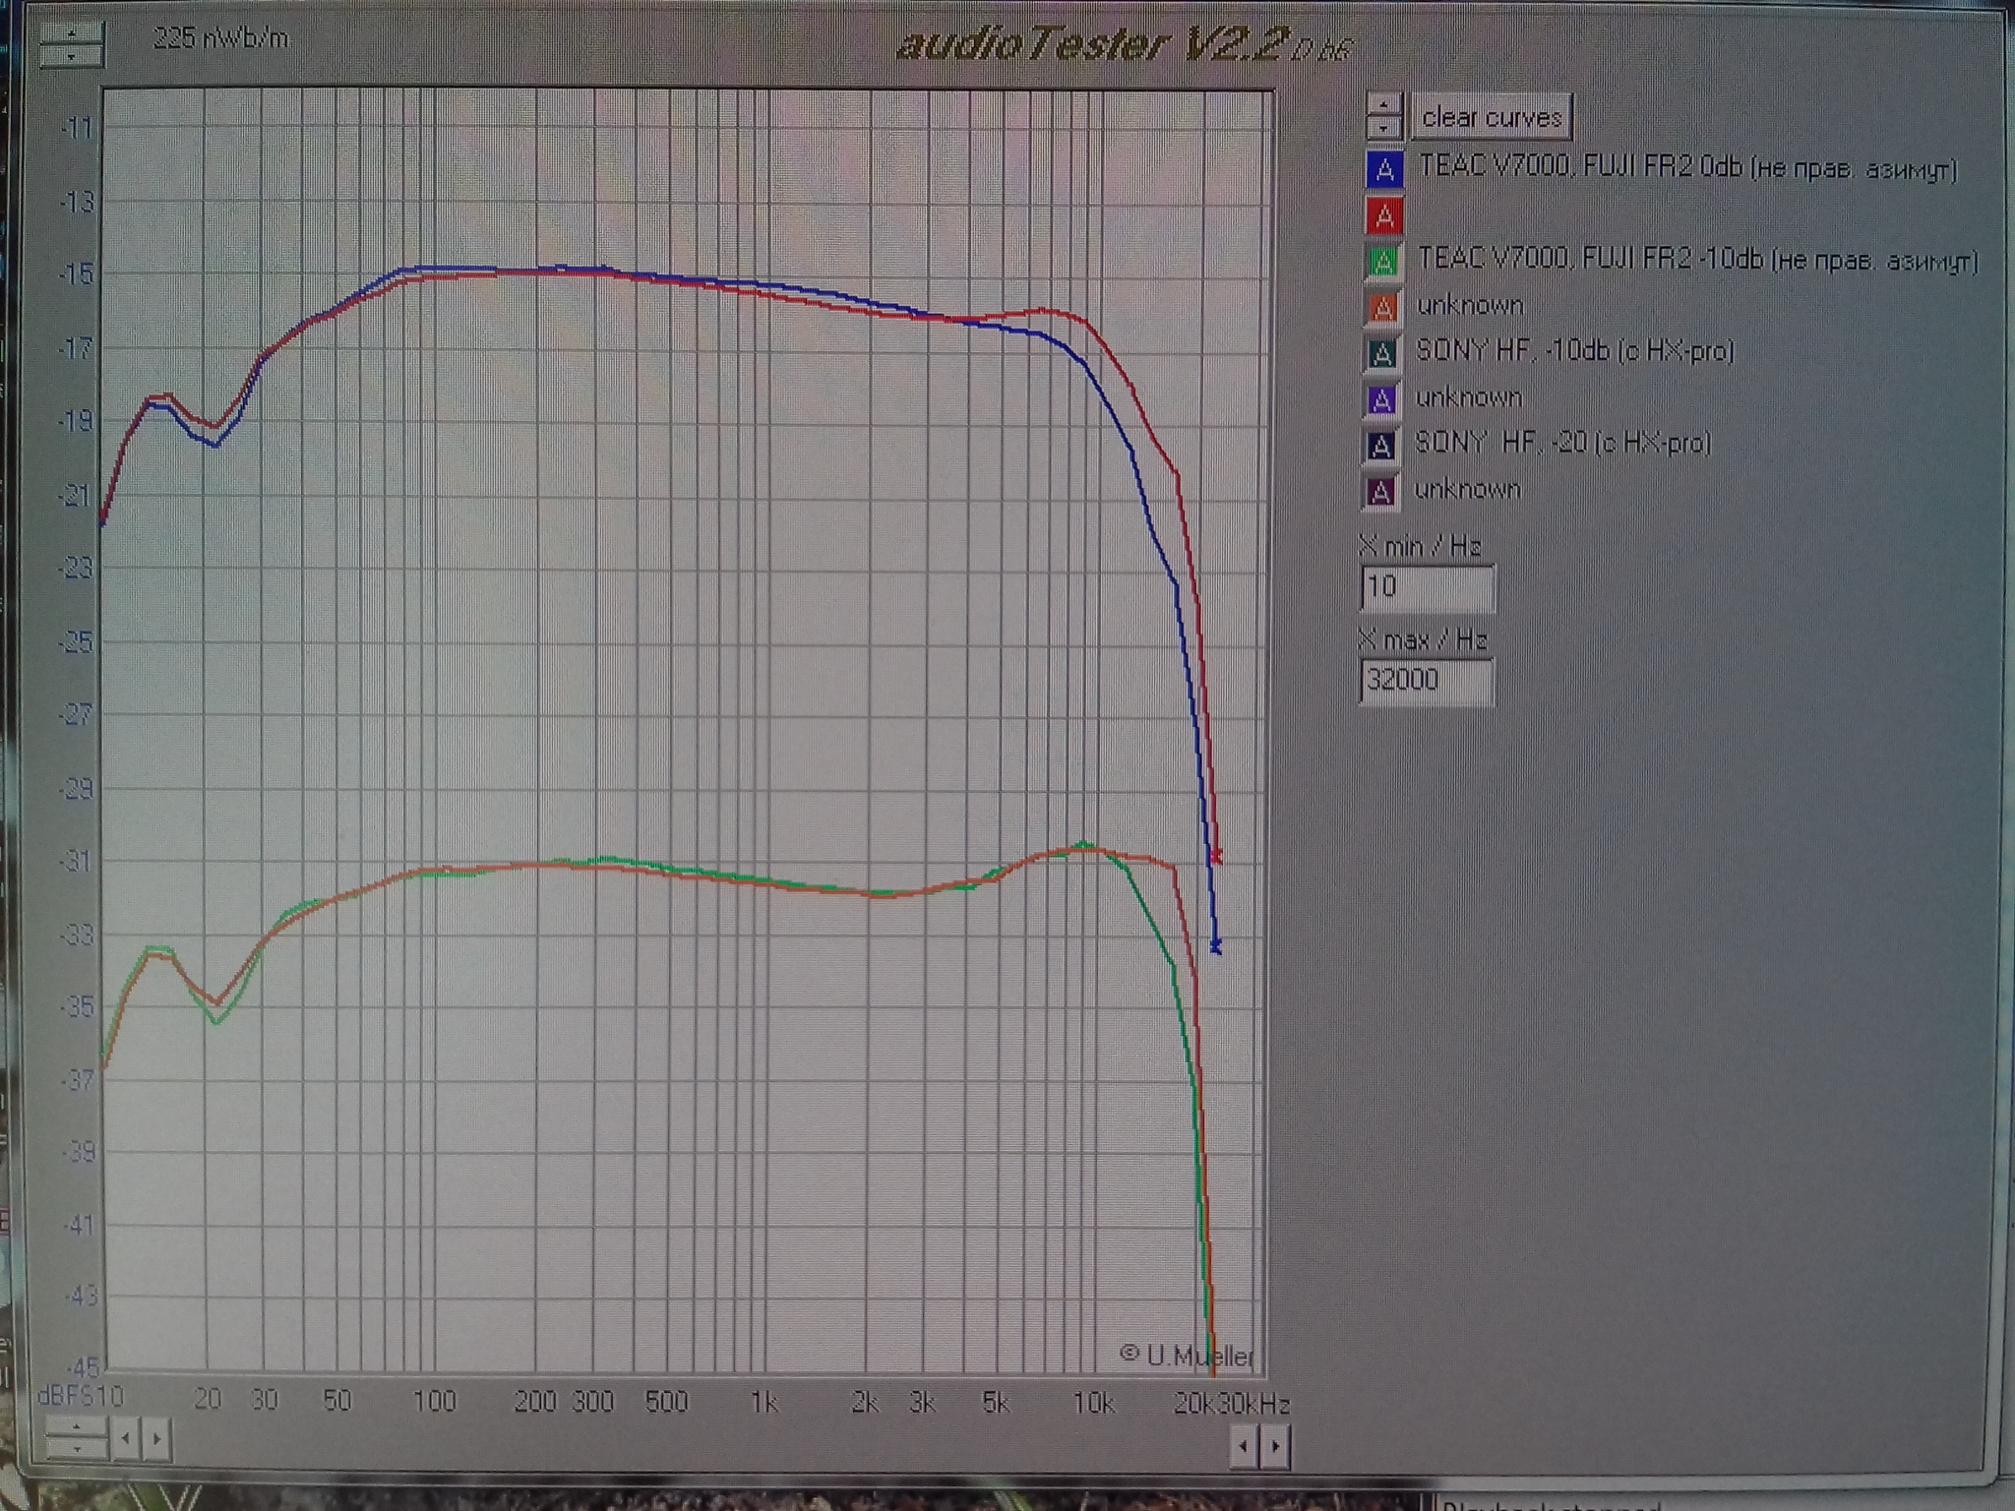
Task: Click up arrow next to clear curves
Action: (1384, 104)
